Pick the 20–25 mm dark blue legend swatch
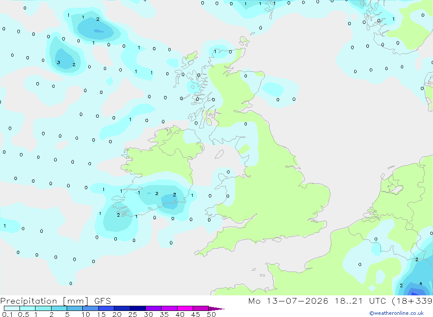This screenshot has height=317, width=433. (x=122, y=308)
